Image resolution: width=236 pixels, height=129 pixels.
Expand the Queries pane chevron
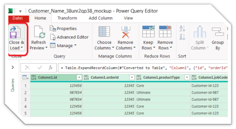[x=13, y=67]
